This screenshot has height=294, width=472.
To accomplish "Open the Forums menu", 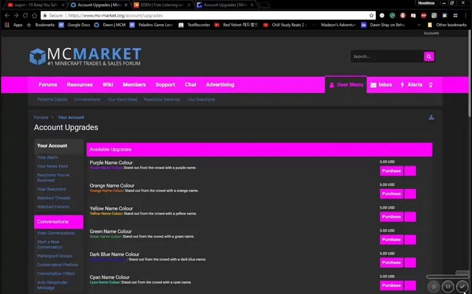I will coord(48,84).
